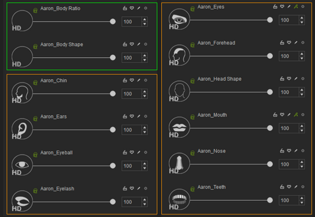315x217 pixels.
Task: Toggle the circle dot for Aaron_Body Shape
Action: [x=146, y=44]
